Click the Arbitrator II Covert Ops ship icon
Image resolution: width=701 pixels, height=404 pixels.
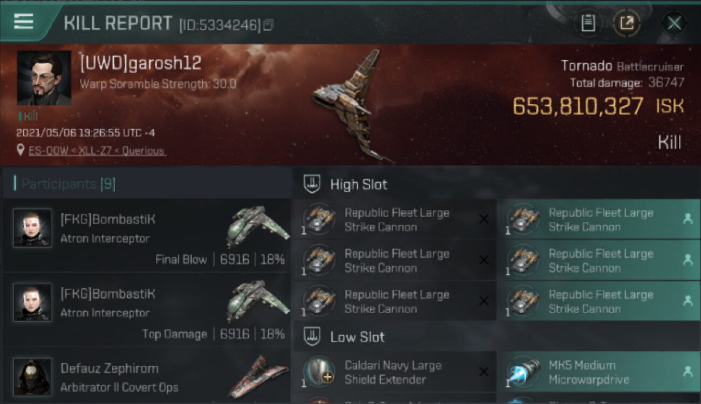257,375
